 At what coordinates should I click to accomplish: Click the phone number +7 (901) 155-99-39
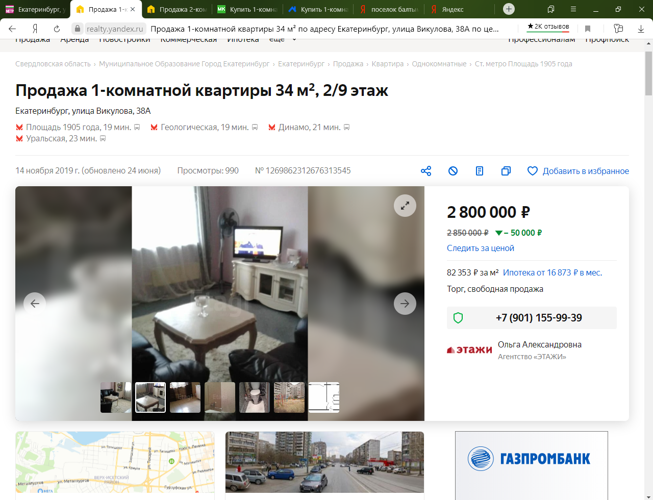[x=539, y=318]
